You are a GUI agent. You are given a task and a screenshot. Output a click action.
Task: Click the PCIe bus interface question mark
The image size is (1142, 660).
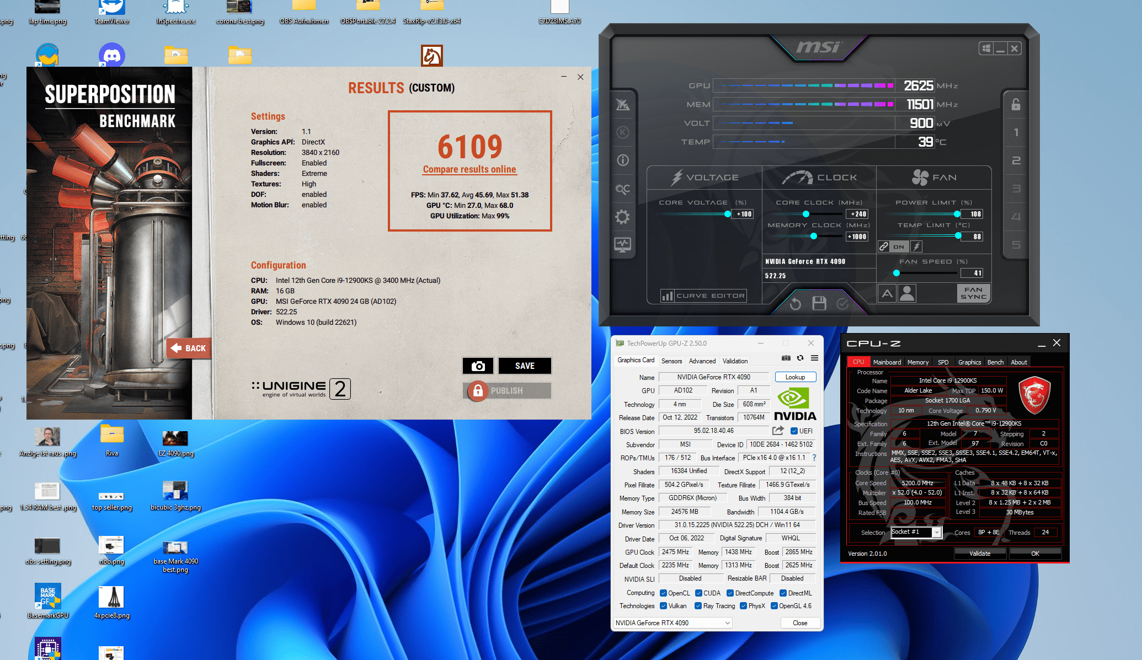[814, 458]
